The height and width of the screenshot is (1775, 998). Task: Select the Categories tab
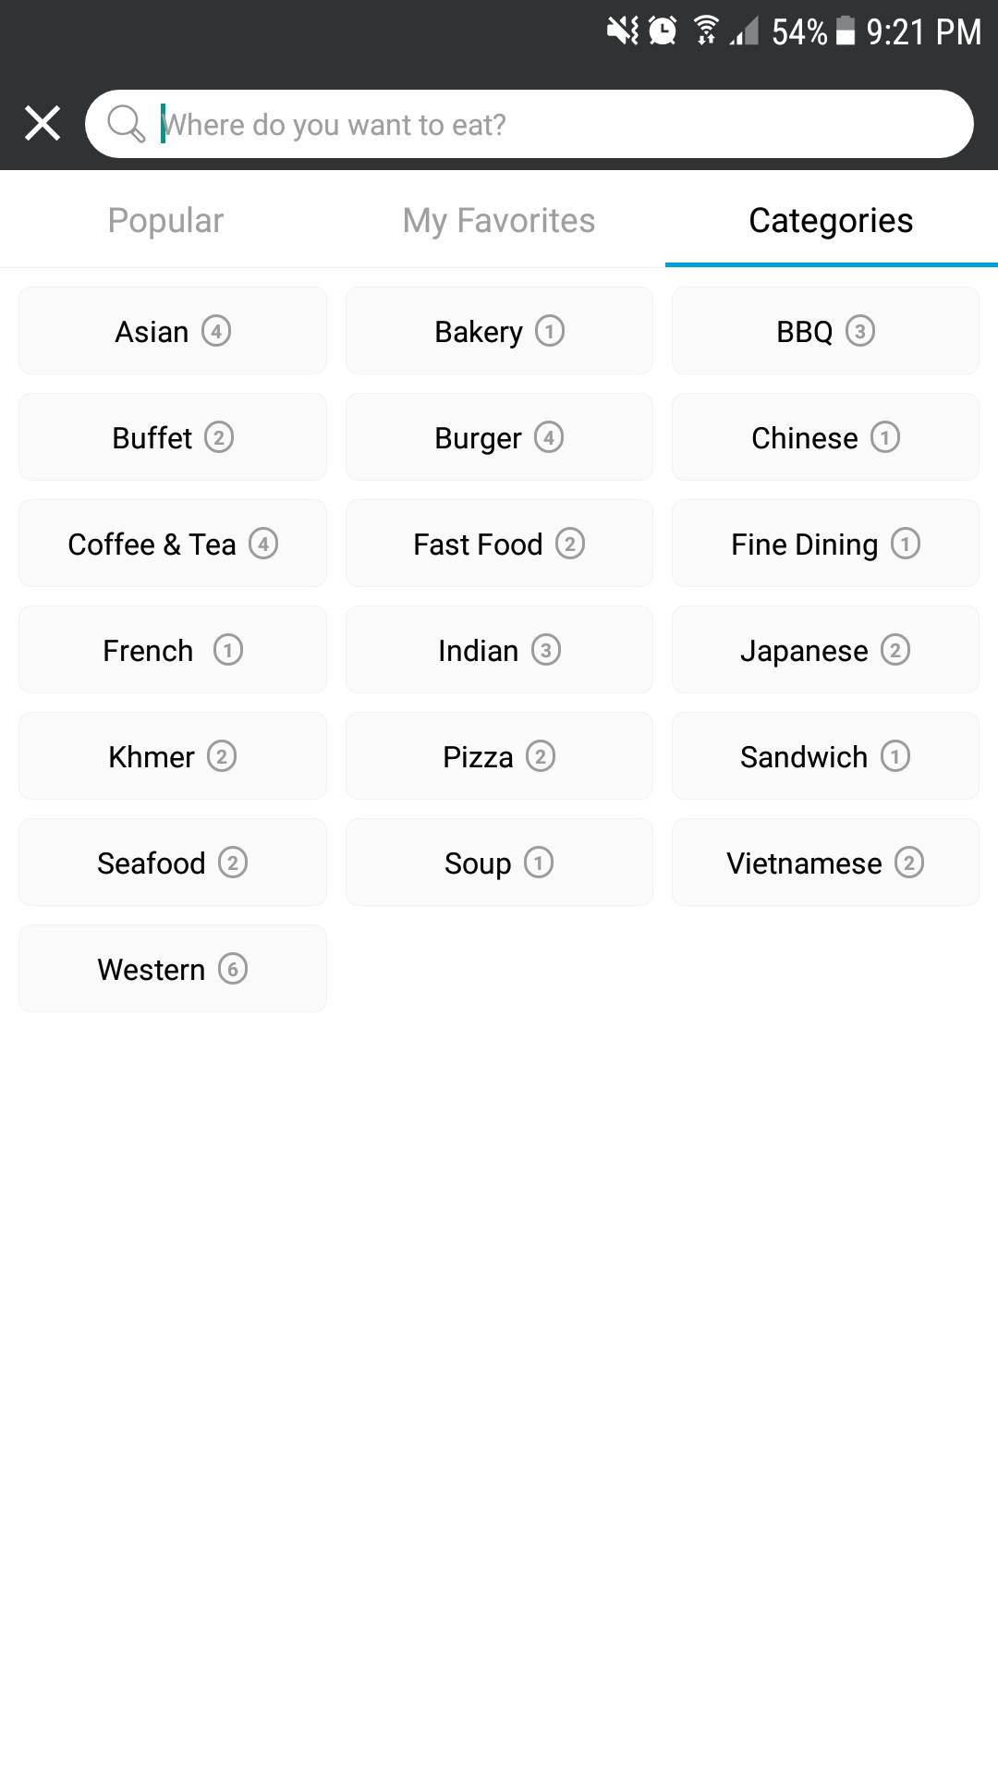coord(831,221)
